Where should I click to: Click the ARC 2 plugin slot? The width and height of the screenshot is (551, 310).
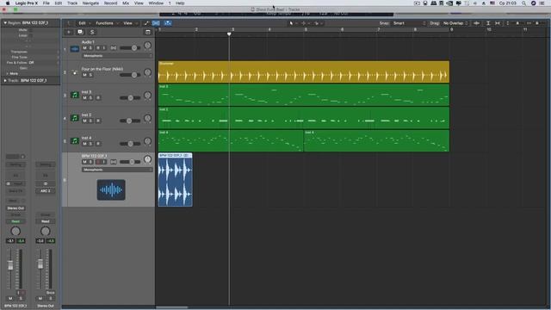(46, 191)
